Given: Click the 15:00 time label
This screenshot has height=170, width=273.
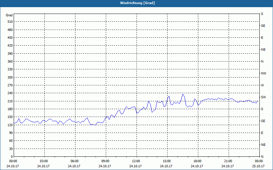Looking at the screenshot, I should click(x=167, y=161).
